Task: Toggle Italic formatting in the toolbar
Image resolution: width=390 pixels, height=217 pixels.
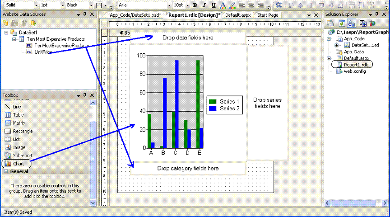Action: (x=204, y=5)
